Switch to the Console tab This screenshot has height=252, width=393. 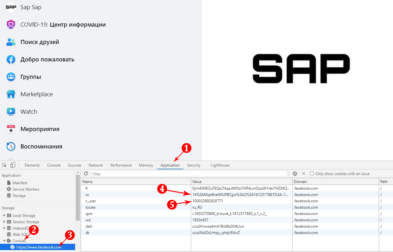54,165
